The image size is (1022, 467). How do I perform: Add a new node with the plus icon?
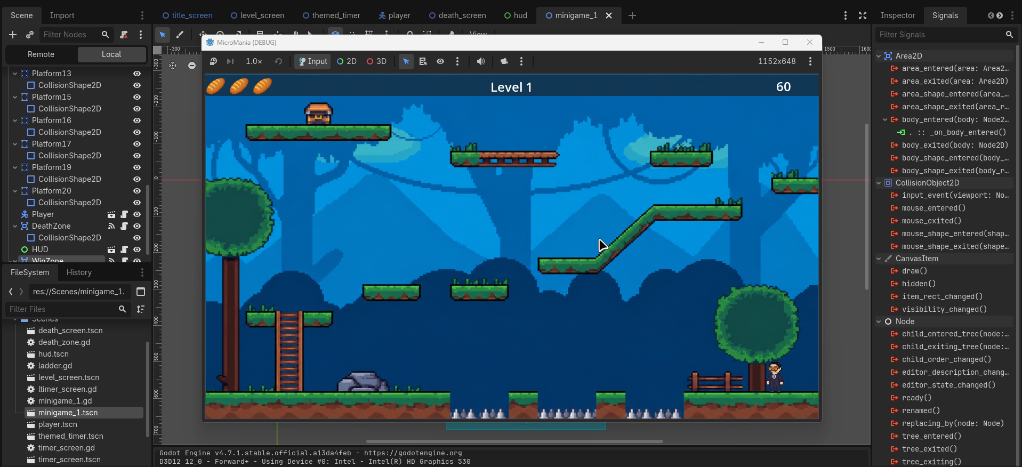pyautogui.click(x=13, y=35)
